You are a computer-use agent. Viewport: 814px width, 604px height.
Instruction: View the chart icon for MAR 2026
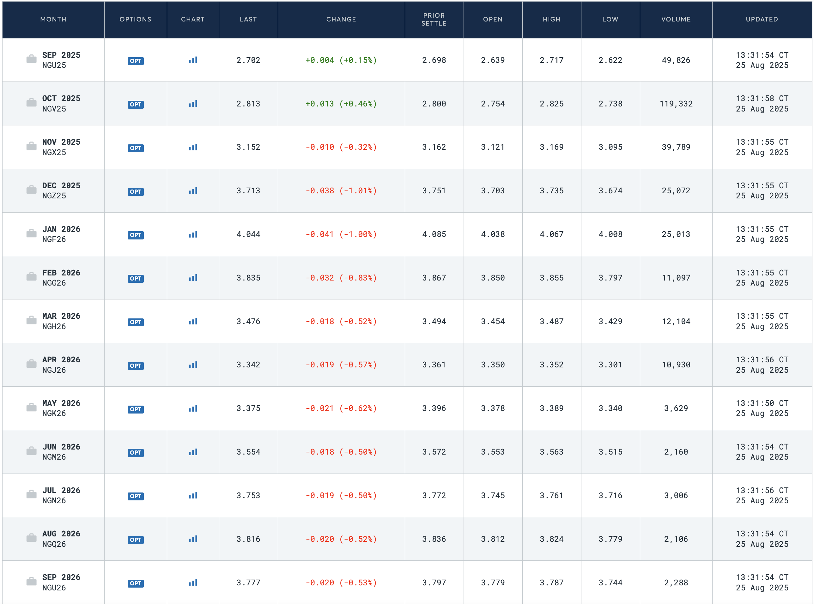click(x=193, y=321)
